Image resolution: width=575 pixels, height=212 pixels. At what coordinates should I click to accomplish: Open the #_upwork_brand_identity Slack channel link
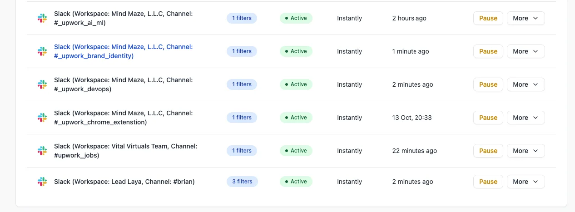coord(123,51)
